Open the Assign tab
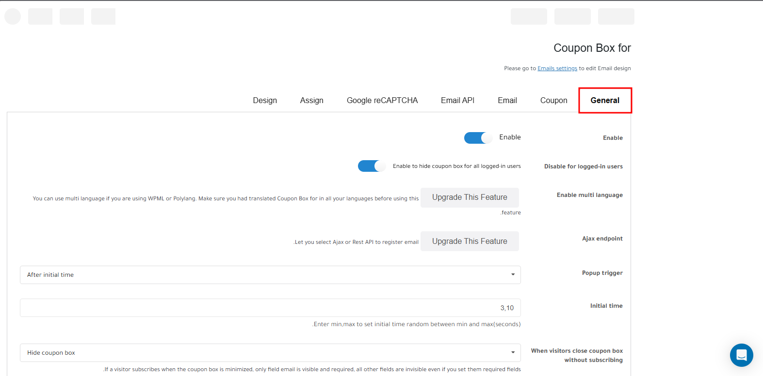 (x=311, y=100)
